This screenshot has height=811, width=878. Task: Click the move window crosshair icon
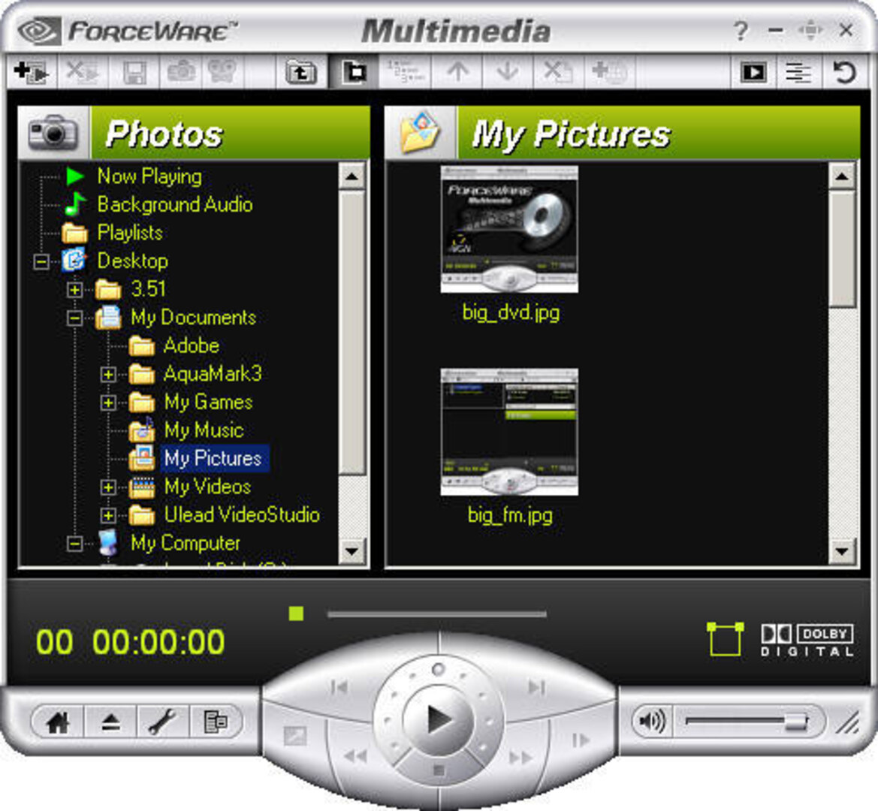(811, 30)
